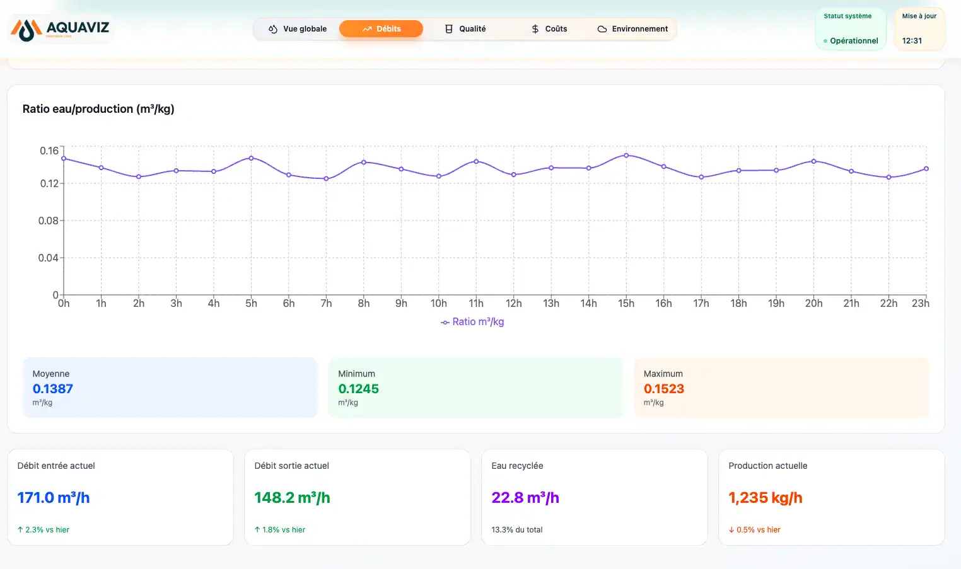Select the Coûts tab
Image resolution: width=961 pixels, height=569 pixels.
click(x=549, y=29)
